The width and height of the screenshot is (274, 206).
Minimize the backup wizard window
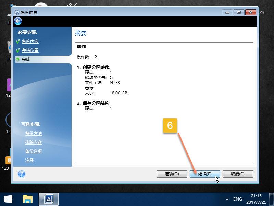click(227, 12)
